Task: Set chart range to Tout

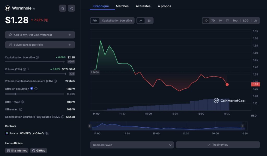Action: point(235,21)
